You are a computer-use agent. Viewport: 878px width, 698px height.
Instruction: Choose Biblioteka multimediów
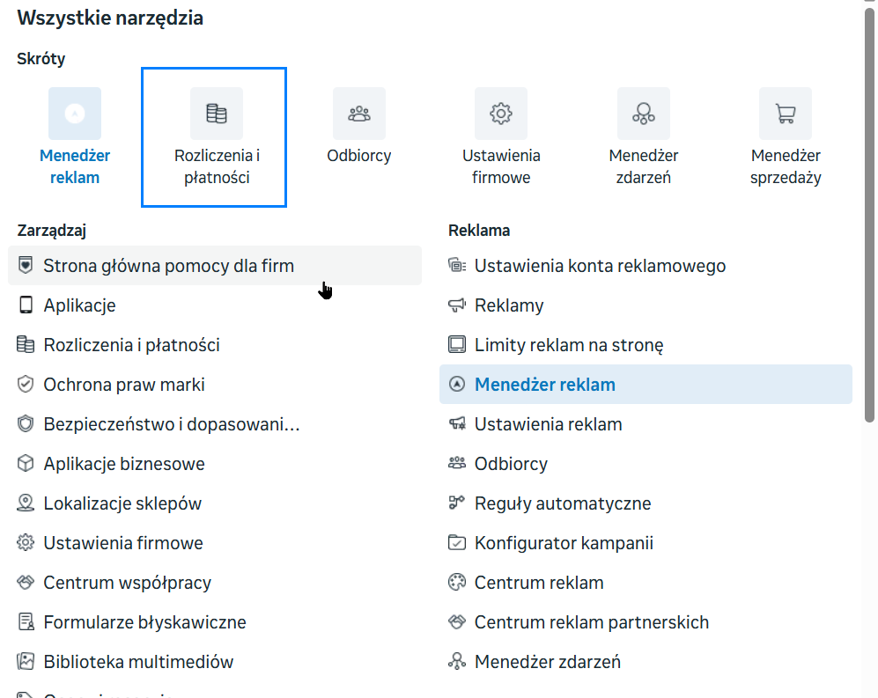click(x=138, y=662)
